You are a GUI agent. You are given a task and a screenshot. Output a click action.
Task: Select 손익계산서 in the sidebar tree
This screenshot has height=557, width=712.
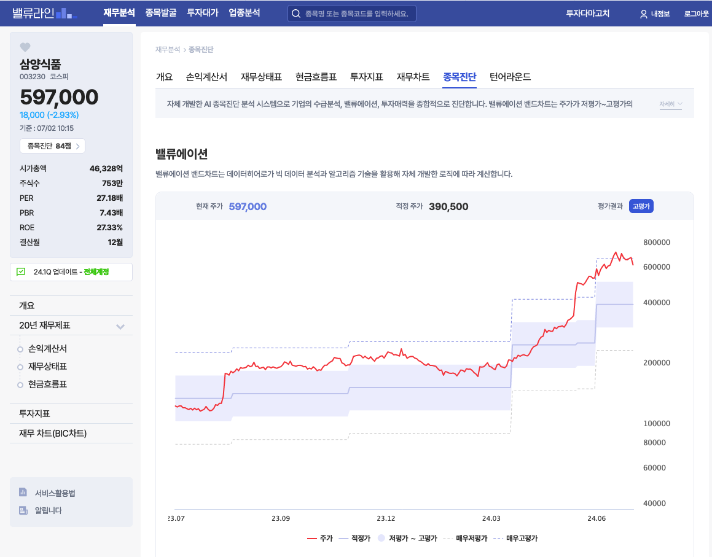(48, 349)
